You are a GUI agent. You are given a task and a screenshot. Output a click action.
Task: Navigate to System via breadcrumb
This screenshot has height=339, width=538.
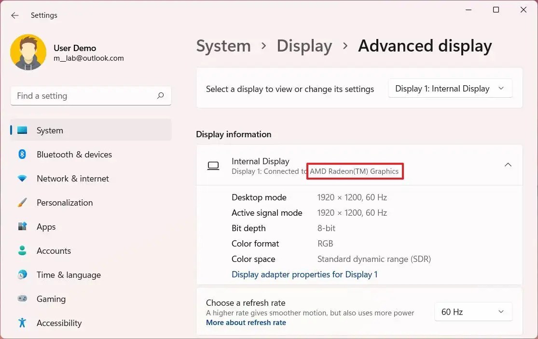223,46
